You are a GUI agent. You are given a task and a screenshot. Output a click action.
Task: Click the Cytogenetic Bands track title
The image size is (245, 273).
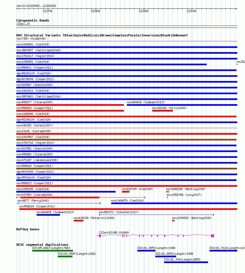(x=33, y=20)
